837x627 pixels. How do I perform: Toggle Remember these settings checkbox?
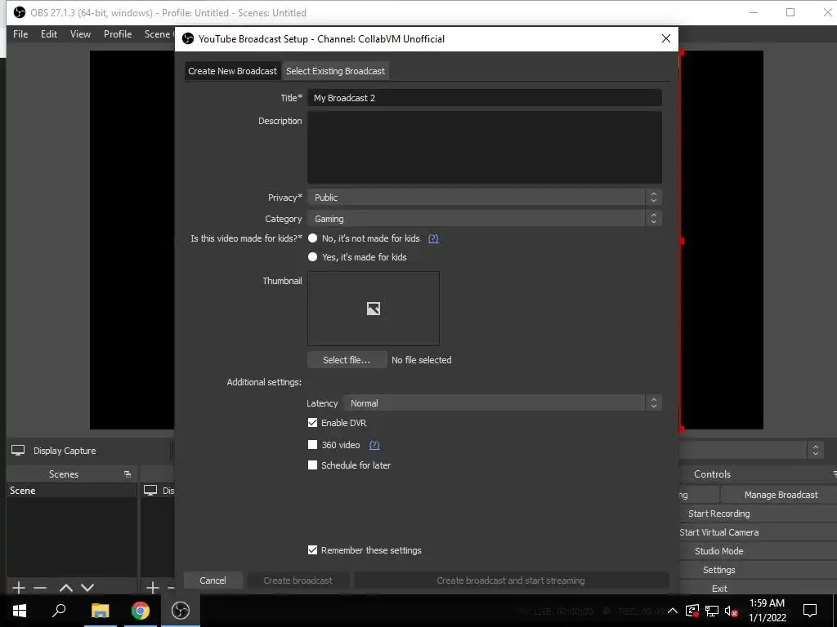313,550
